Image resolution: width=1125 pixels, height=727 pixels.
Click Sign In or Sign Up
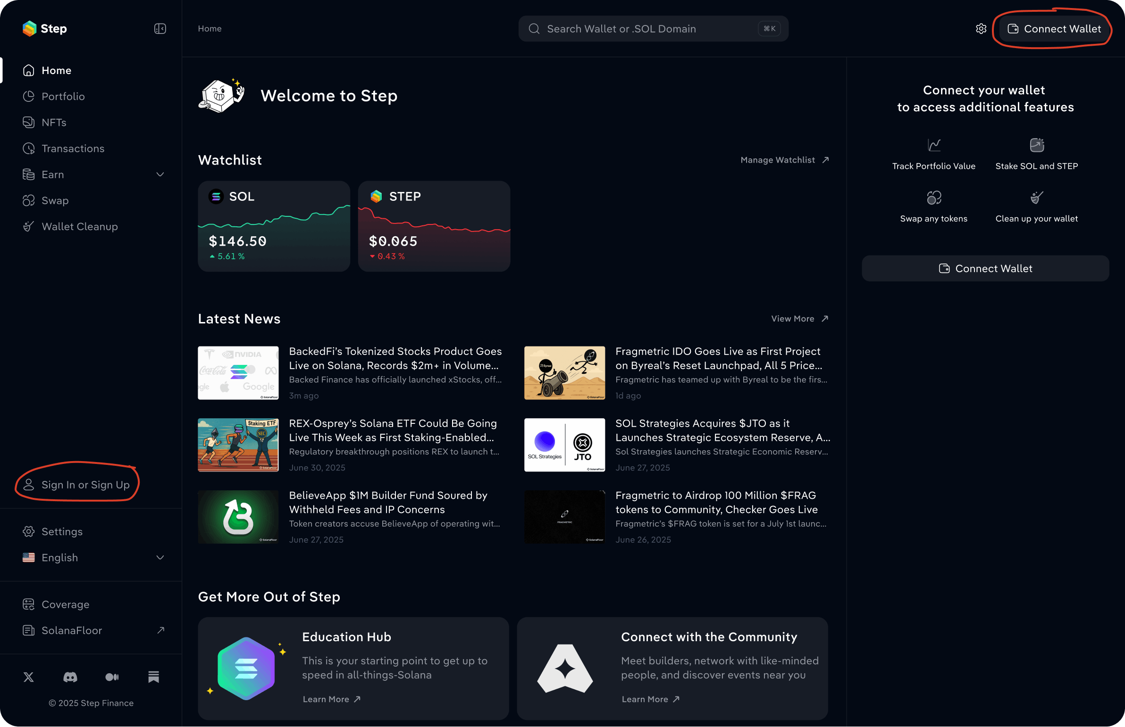tap(76, 485)
